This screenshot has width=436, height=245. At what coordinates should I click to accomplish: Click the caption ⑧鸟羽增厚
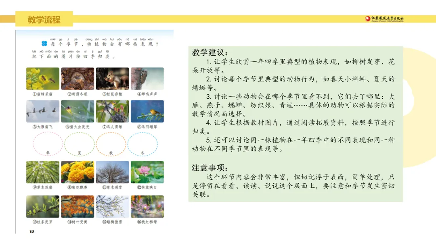pyautogui.click(x=147, y=127)
